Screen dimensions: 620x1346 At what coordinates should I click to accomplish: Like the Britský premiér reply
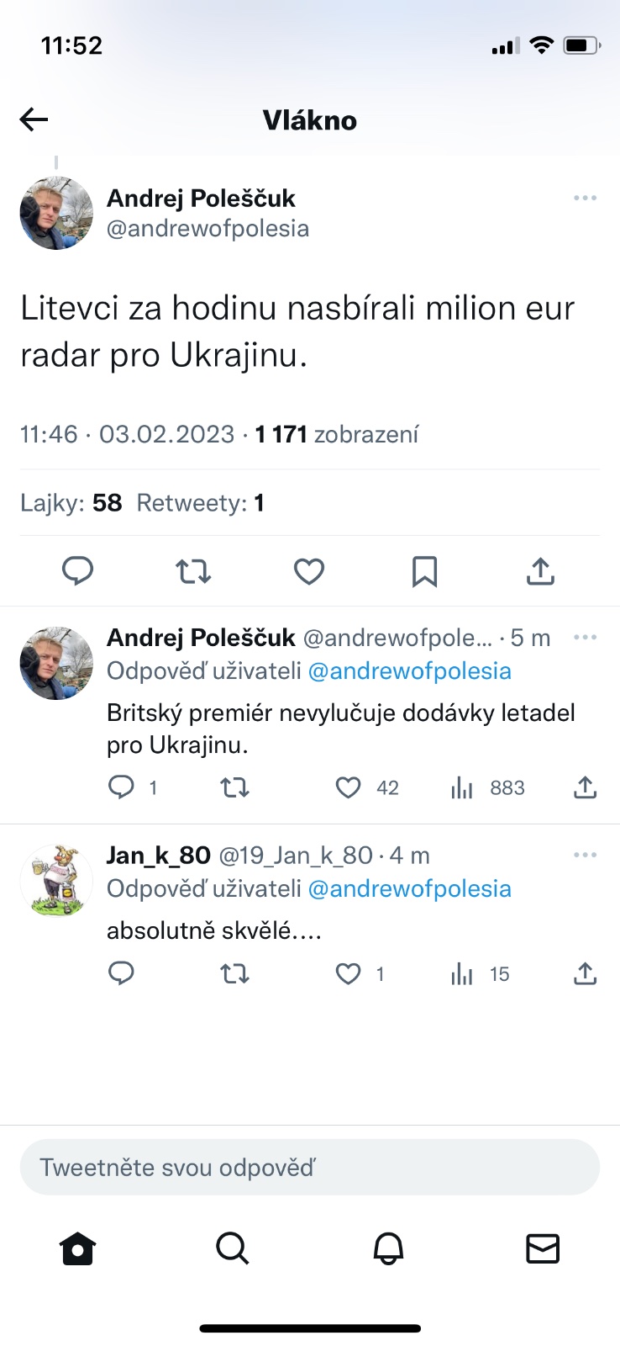tap(349, 787)
